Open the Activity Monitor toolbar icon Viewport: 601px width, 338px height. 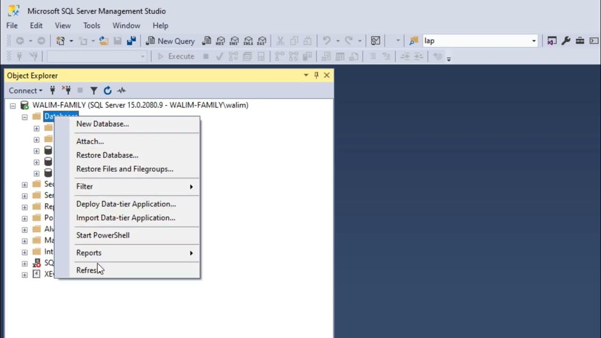(x=376, y=41)
